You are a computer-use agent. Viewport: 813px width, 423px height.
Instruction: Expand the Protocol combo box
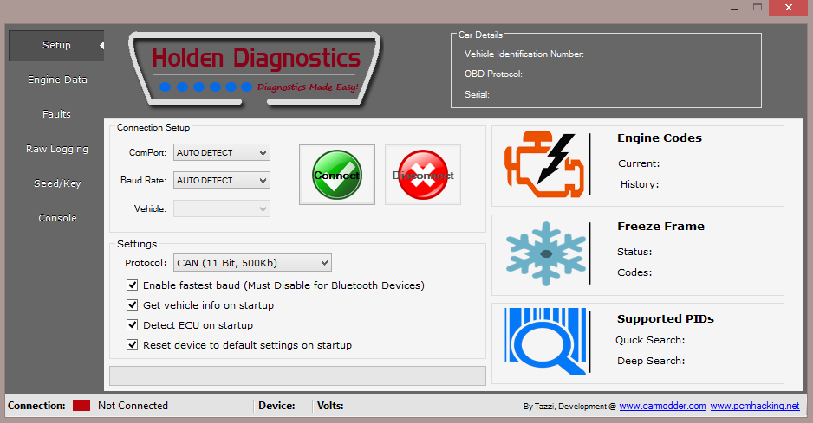[252, 263]
